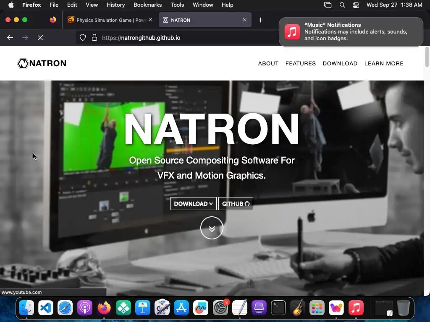Open GarageBand from the dock
430x322 pixels.
(298, 308)
